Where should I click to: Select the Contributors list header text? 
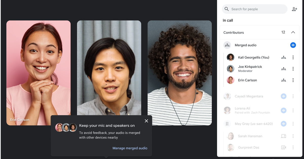tap(234, 32)
